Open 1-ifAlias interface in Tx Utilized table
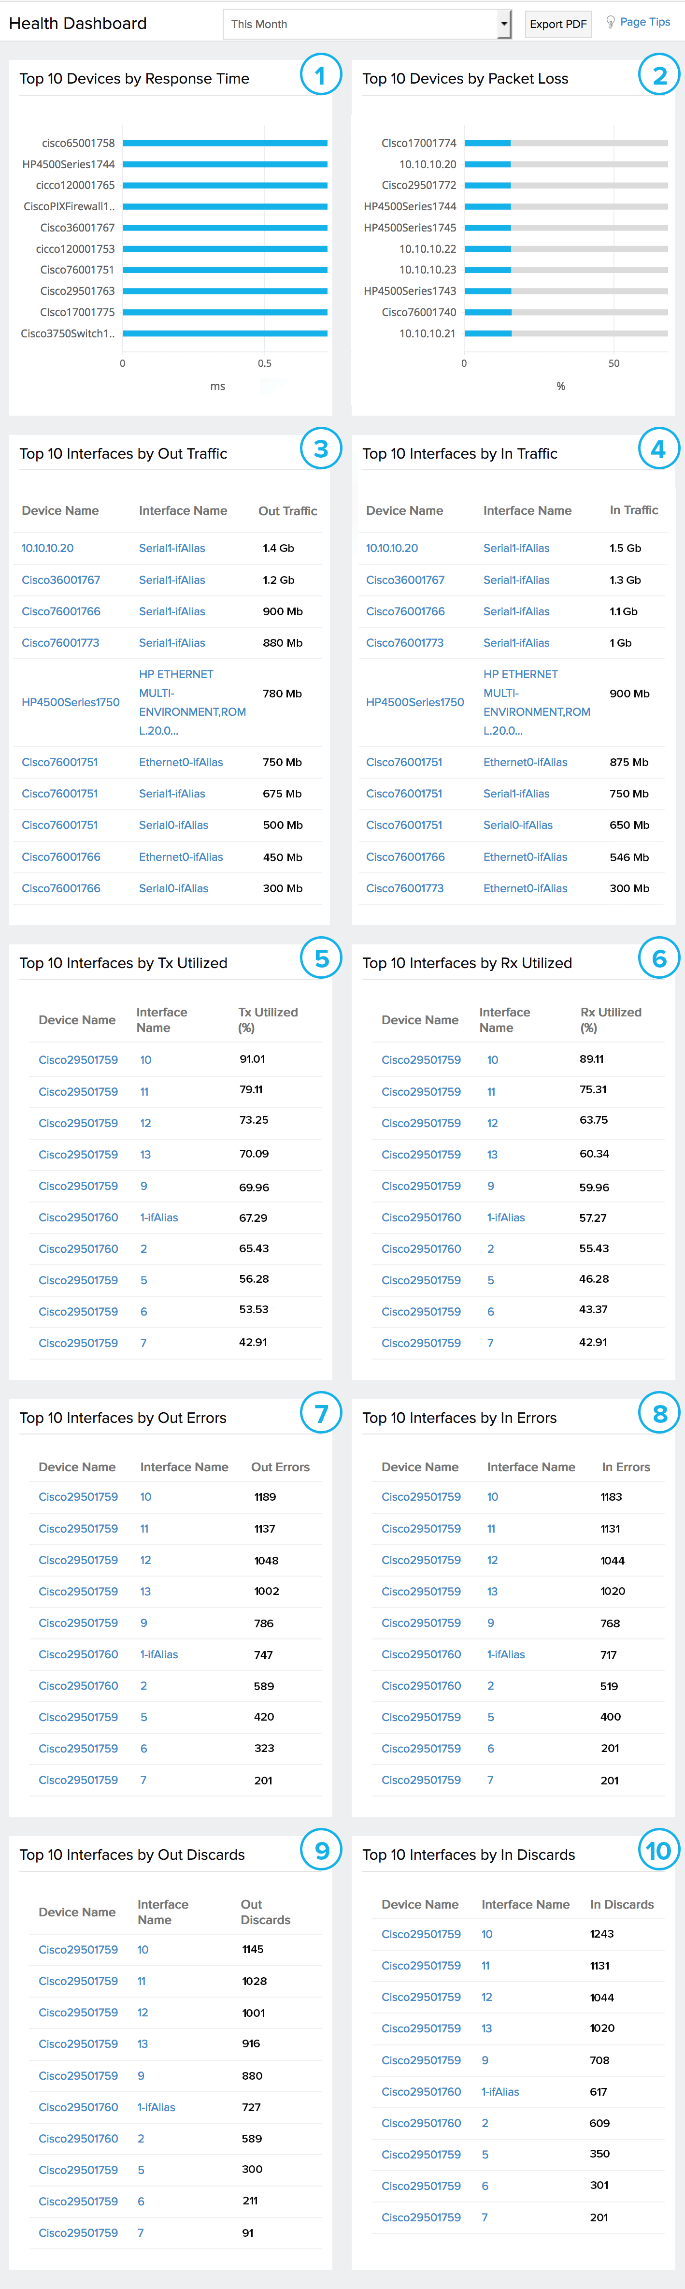The height and width of the screenshot is (2289, 685). tap(159, 1217)
